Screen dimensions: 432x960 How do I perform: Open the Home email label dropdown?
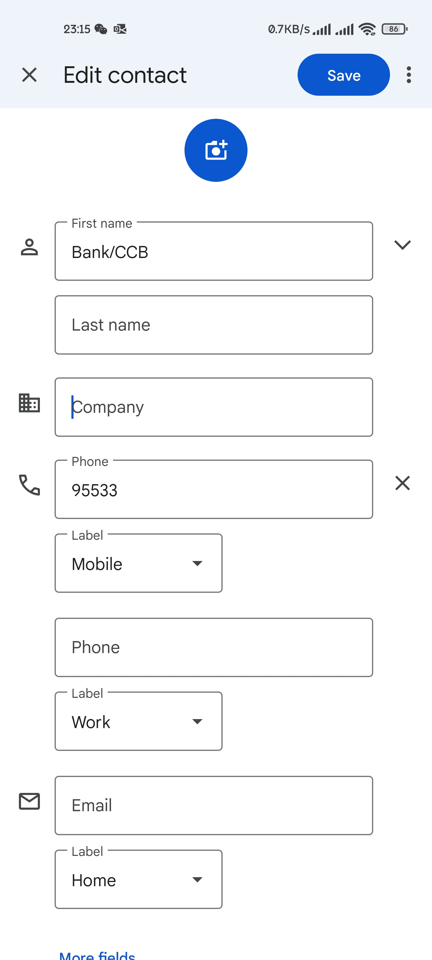[x=138, y=880]
